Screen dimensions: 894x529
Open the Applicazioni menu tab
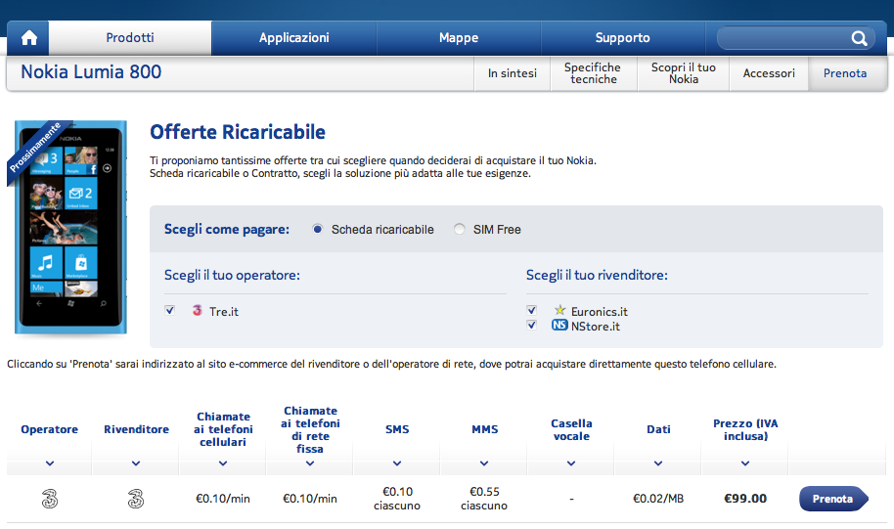pos(293,38)
